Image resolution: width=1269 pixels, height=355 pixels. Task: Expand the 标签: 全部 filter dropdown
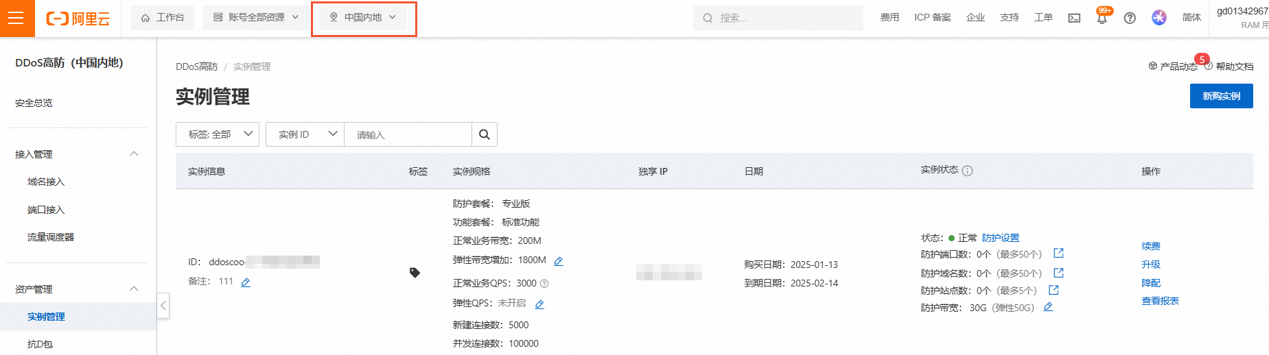coord(218,134)
